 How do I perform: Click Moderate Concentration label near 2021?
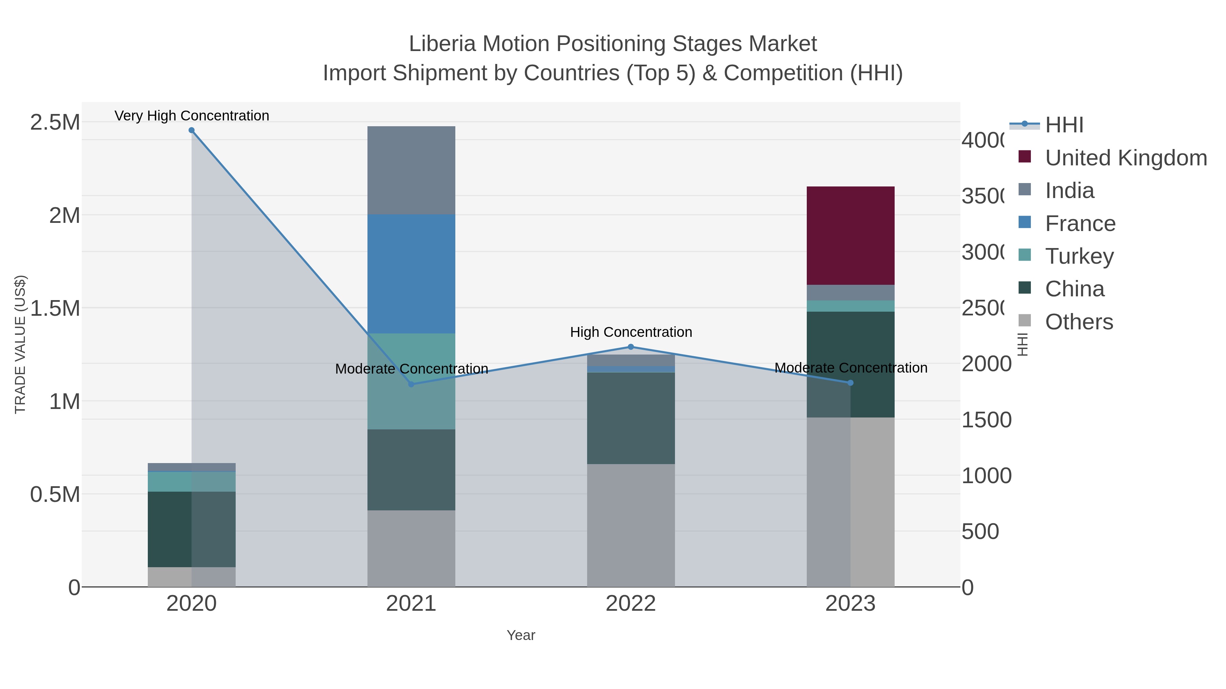point(412,369)
